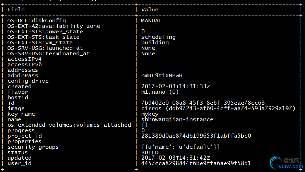Viewport: 305px width, 172px height.
Task: Click the adminPass value nmRL9tiXNEwH
Action: tap(162, 76)
